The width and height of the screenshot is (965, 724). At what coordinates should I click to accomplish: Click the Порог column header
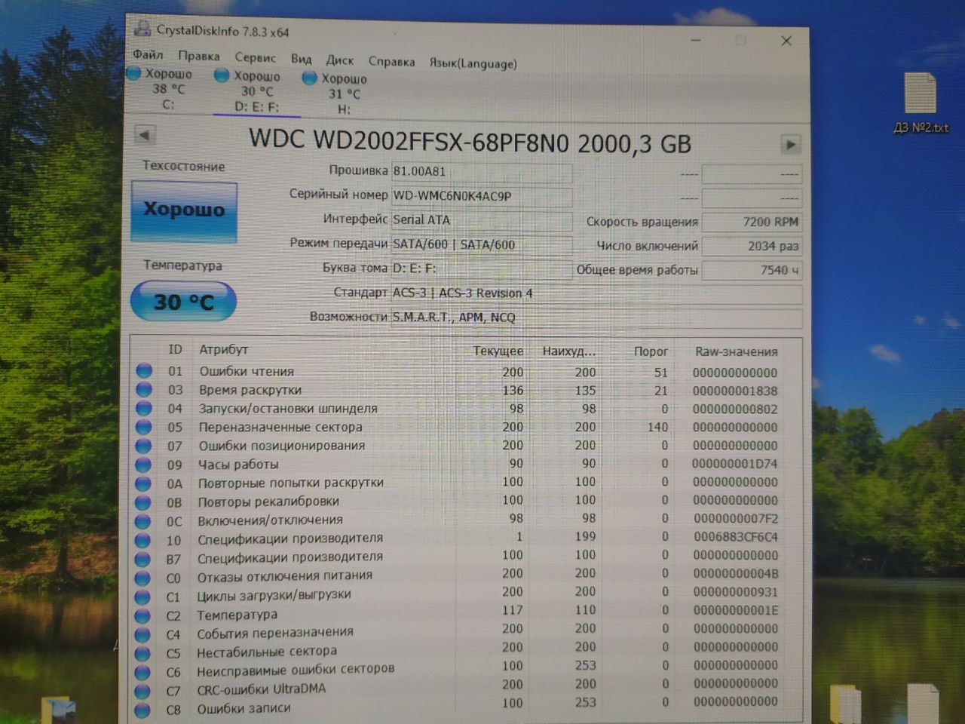coord(651,351)
